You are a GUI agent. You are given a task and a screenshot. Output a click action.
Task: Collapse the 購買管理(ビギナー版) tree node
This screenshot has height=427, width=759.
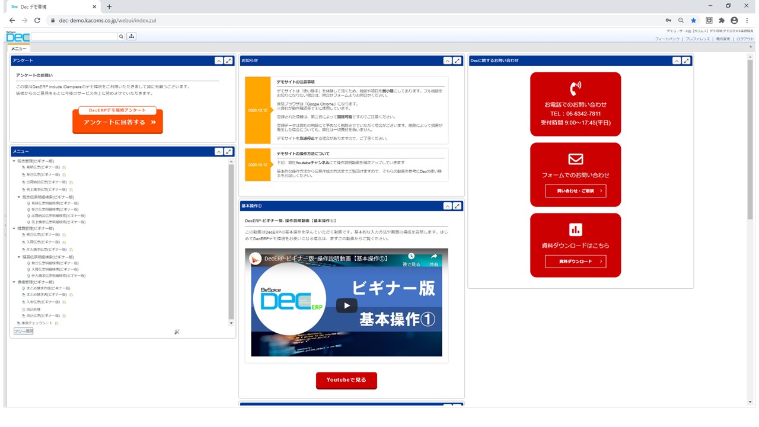[x=14, y=228]
